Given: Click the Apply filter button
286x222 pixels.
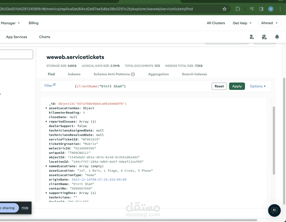Looking at the screenshot, I should (237, 86).
